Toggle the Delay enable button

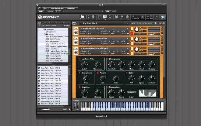coord(127,73)
